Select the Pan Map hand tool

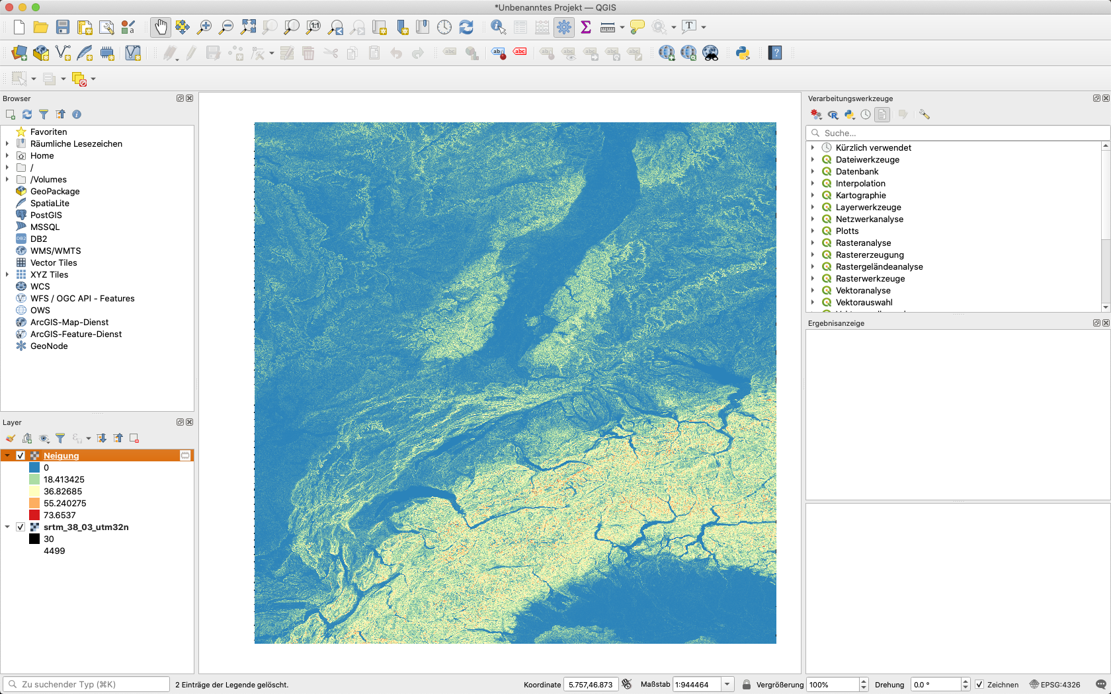[x=160, y=27]
